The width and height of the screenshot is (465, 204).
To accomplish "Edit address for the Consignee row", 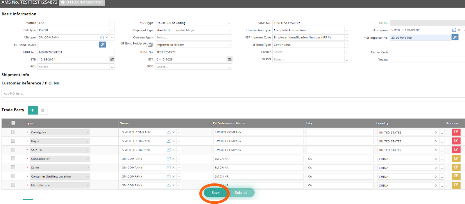I will coord(456,132).
